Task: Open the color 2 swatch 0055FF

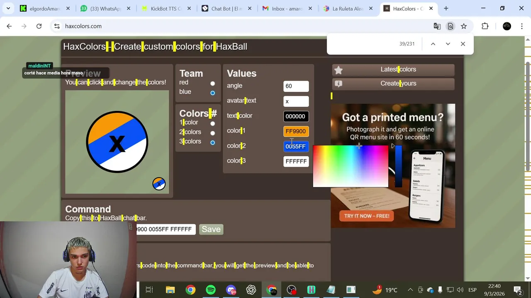Action: click(296, 146)
